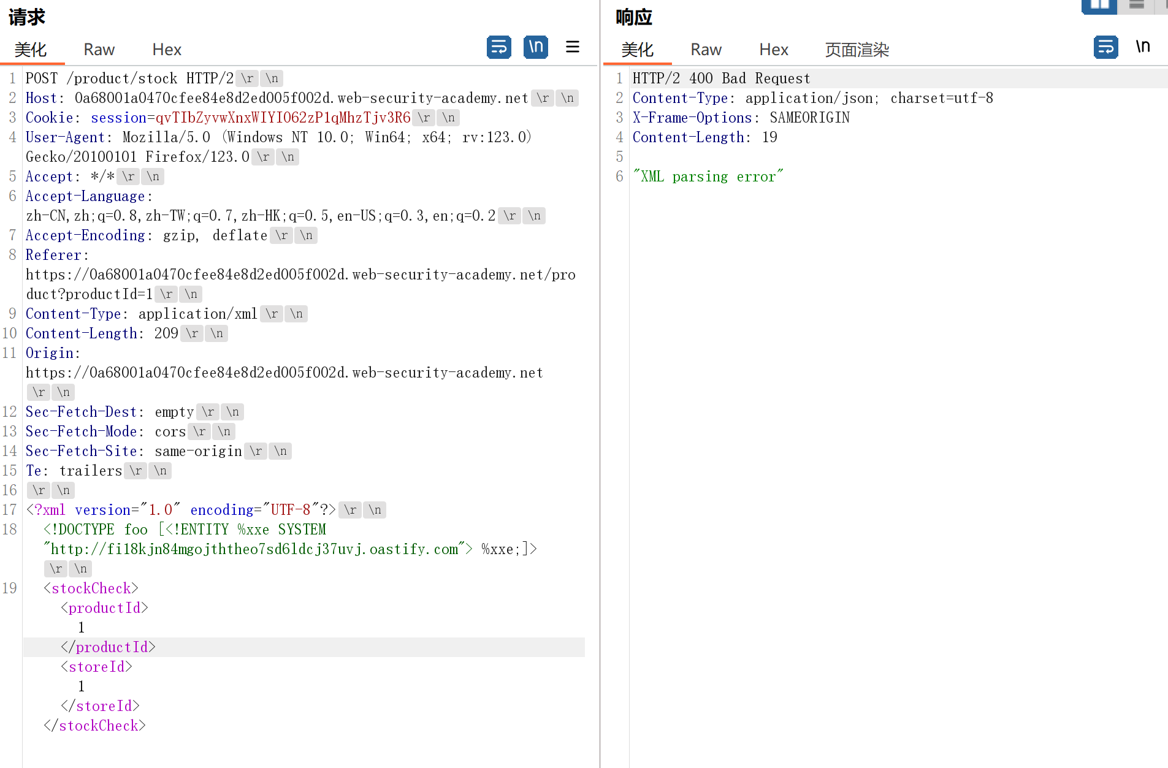
Task: Switch request view to Hex tab
Action: [x=167, y=50]
